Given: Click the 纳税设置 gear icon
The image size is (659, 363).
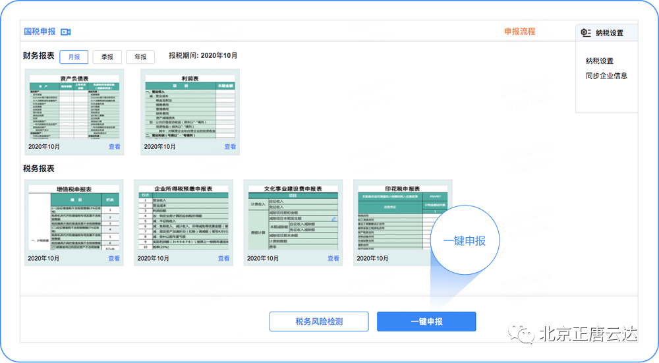Looking at the screenshot, I should (586, 33).
